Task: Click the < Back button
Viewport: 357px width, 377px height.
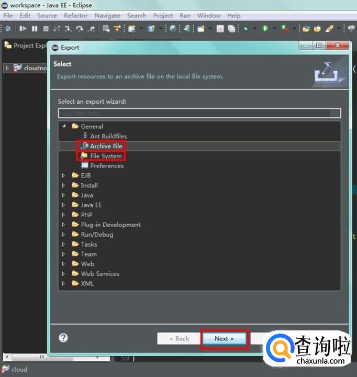Action: (179, 339)
